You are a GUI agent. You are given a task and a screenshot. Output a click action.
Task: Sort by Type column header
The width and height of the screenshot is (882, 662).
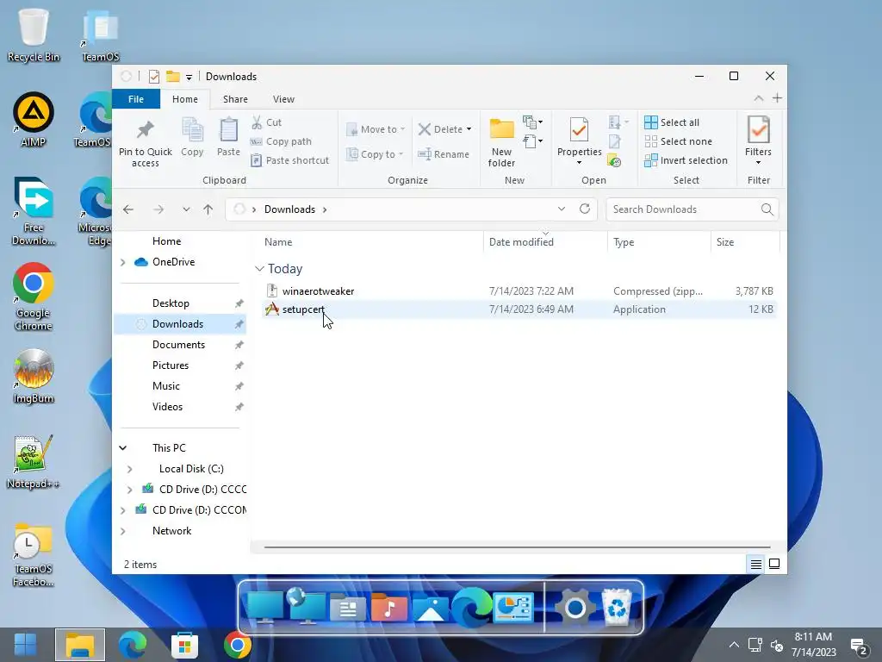[659, 242]
